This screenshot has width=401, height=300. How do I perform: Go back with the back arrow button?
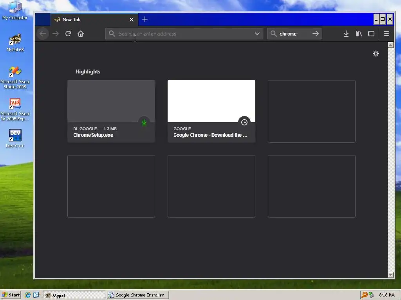point(43,34)
